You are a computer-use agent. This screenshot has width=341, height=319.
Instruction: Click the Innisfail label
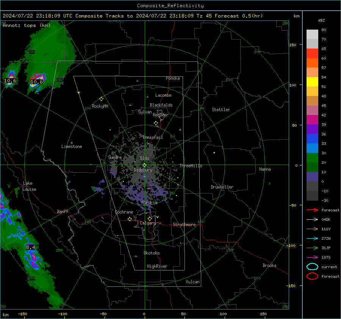(153, 137)
